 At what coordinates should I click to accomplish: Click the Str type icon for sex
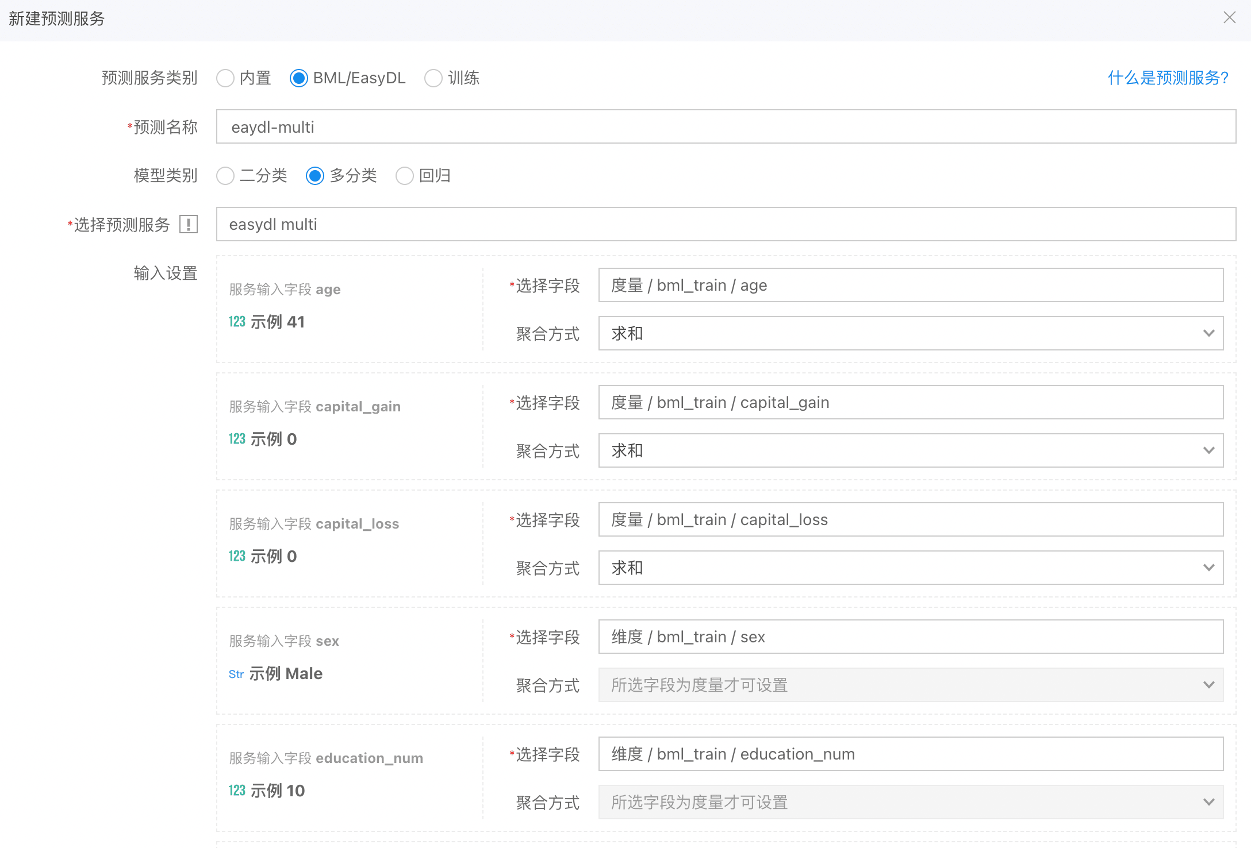pyautogui.click(x=236, y=674)
